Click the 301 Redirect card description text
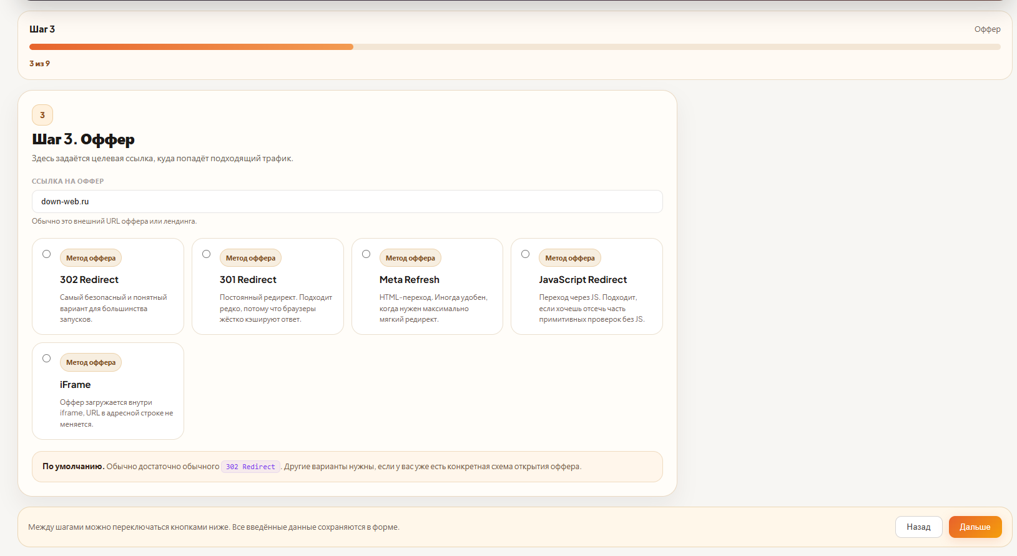1017x556 pixels. pos(275,309)
